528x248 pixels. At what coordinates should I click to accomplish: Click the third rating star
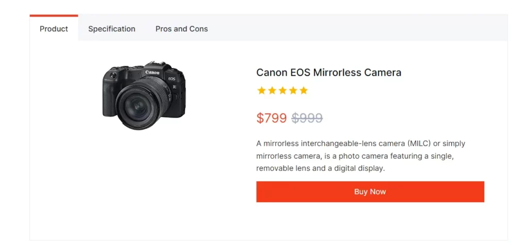283,91
